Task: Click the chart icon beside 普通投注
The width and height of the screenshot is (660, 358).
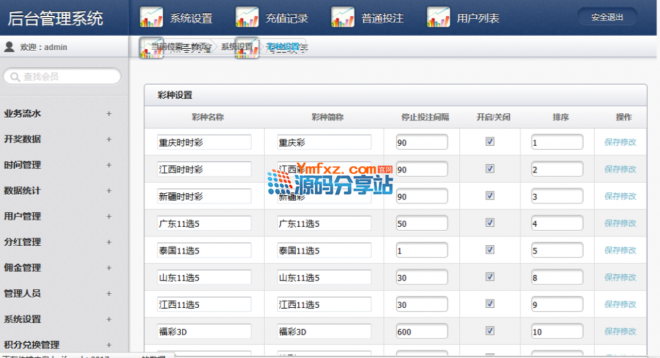Action: click(343, 17)
